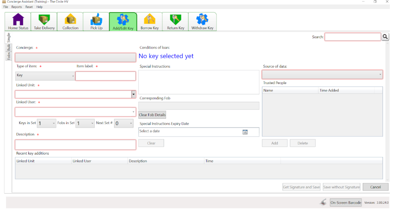The height and width of the screenshot is (211, 395).
Task: Open the Reports menu
Action: click(17, 7)
